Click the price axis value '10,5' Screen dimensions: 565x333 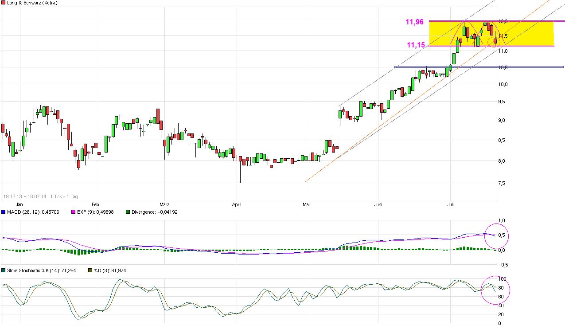[x=503, y=67]
